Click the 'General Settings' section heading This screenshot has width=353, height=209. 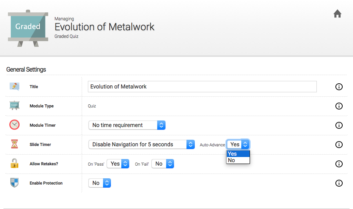(x=26, y=70)
